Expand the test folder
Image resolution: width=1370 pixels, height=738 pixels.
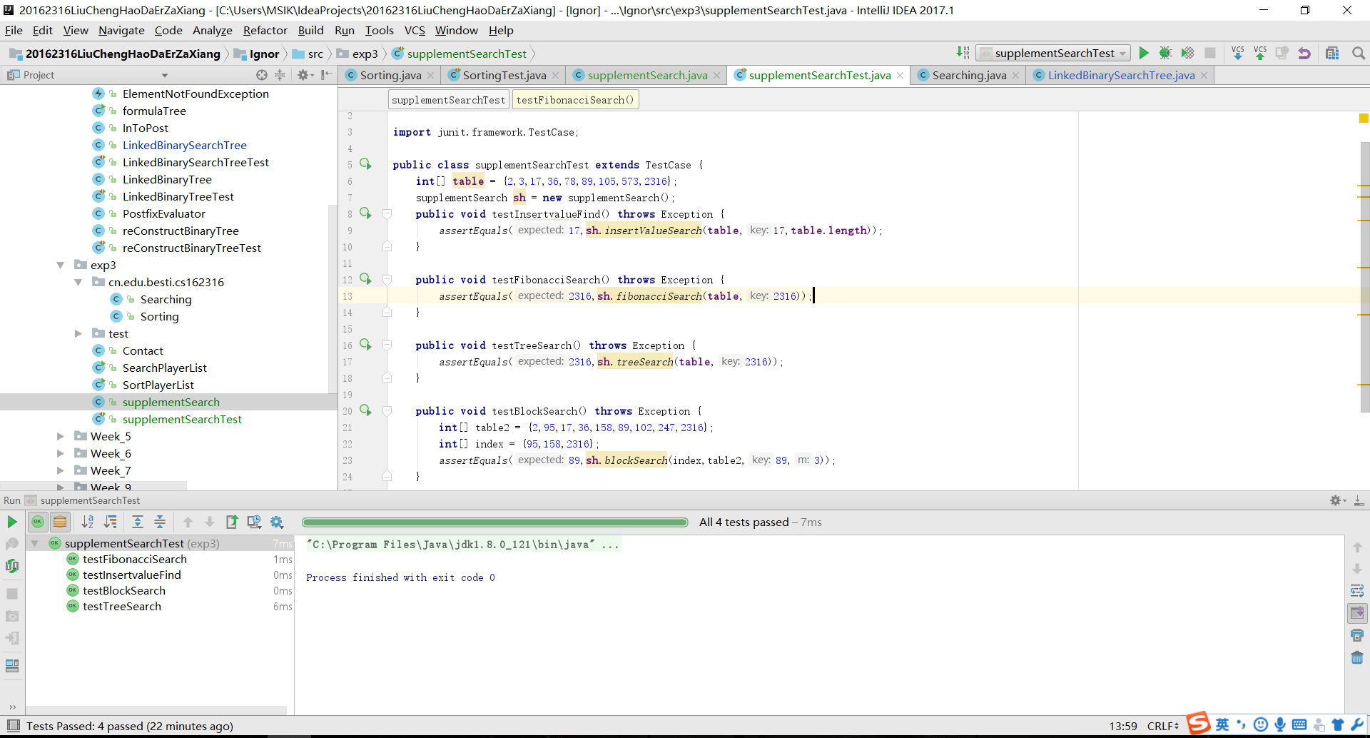(x=78, y=333)
